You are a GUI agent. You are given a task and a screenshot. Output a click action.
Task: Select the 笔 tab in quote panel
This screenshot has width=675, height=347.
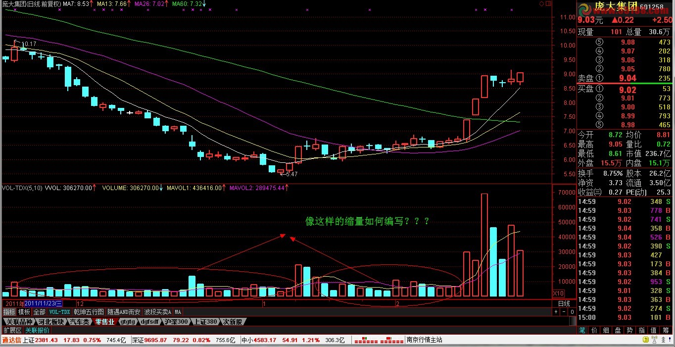(x=583, y=330)
